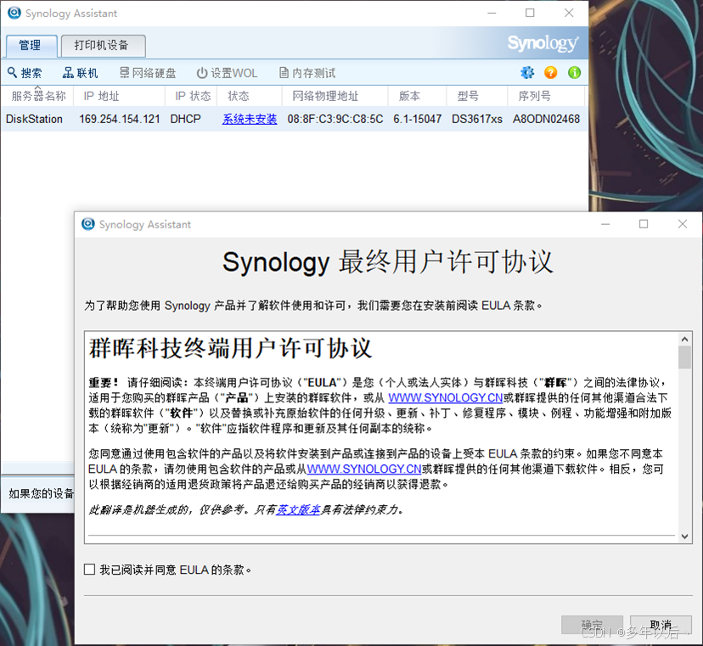Check the 我已阅读并同意 EULA 的条款 checkbox
This screenshot has width=703, height=646.
coord(90,570)
